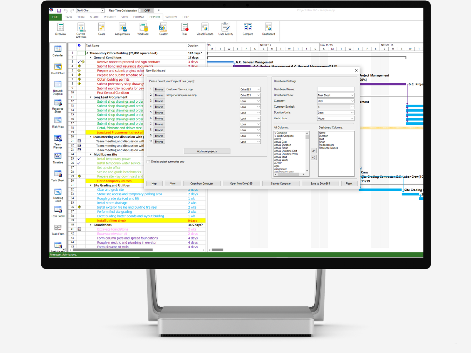Select the Visual Reports icon
The width and height of the screenshot is (471, 353).
click(204, 29)
